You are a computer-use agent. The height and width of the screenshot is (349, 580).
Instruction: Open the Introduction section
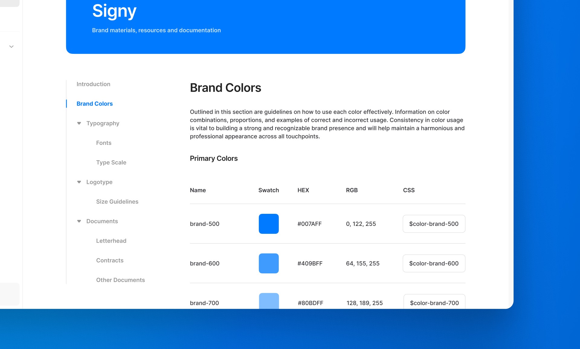93,84
